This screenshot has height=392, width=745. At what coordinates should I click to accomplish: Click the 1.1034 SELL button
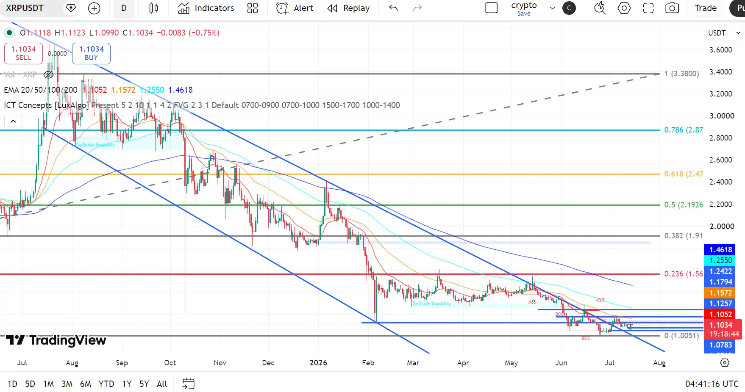pyautogui.click(x=23, y=53)
